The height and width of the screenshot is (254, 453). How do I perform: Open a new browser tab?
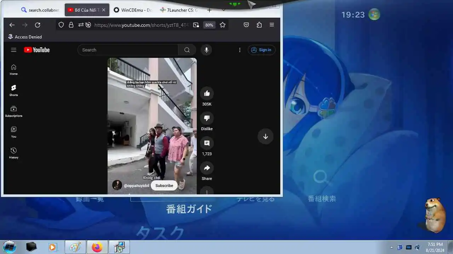(x=209, y=10)
